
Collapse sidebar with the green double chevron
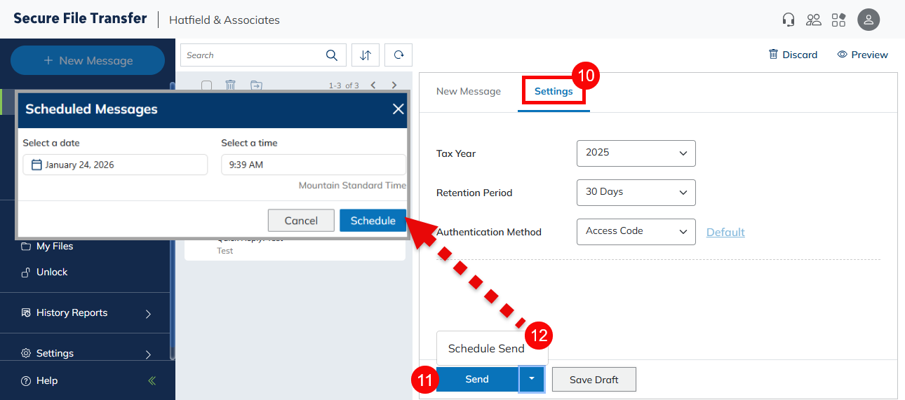(152, 381)
